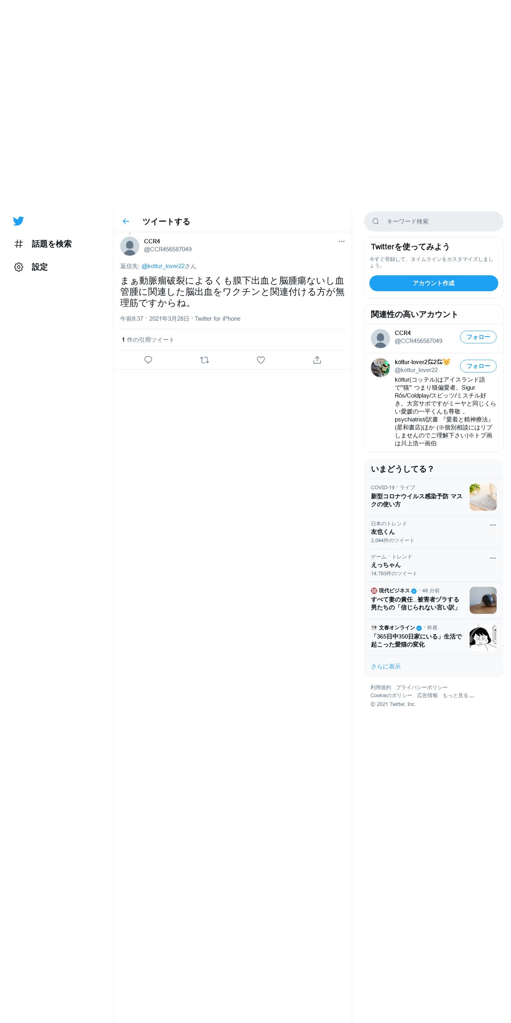Open settings gear in sidebar
Image resolution: width=511 pixels, height=1023 pixels.
19,267
